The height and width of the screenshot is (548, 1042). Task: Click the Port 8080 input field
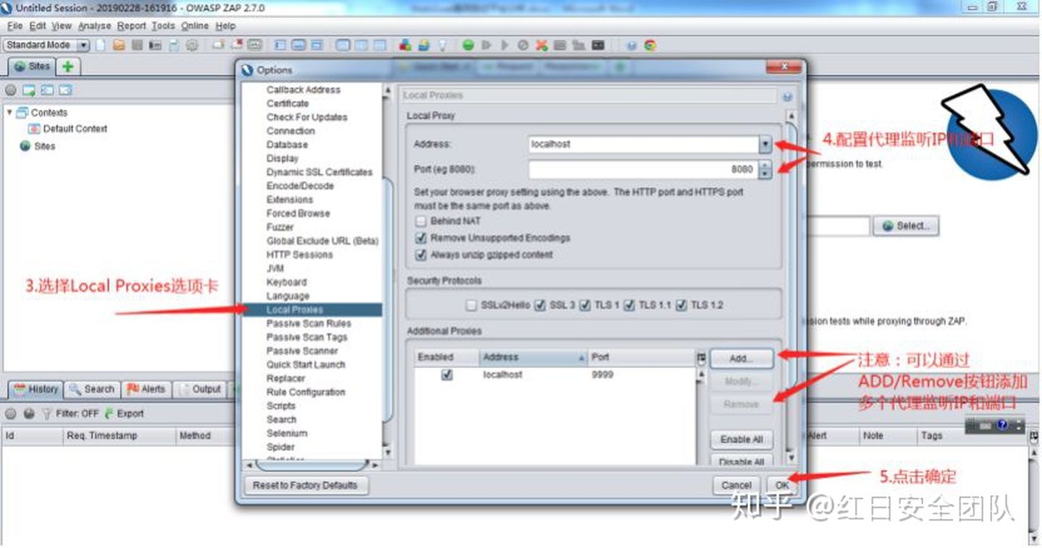[x=643, y=170]
